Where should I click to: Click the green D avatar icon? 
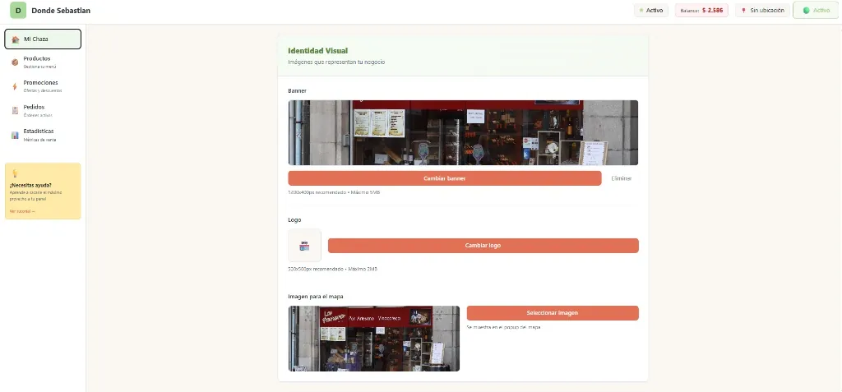click(18, 10)
